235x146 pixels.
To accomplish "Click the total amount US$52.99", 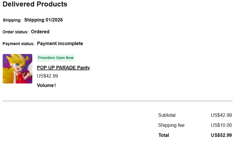I will pyautogui.click(x=221, y=135).
